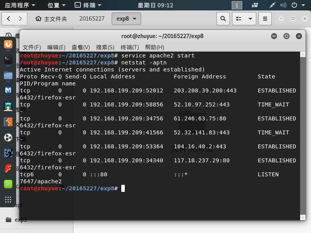Navigate to 20165227 path segment
Image resolution: width=311 pixels, height=233 pixels.
tap(92, 19)
